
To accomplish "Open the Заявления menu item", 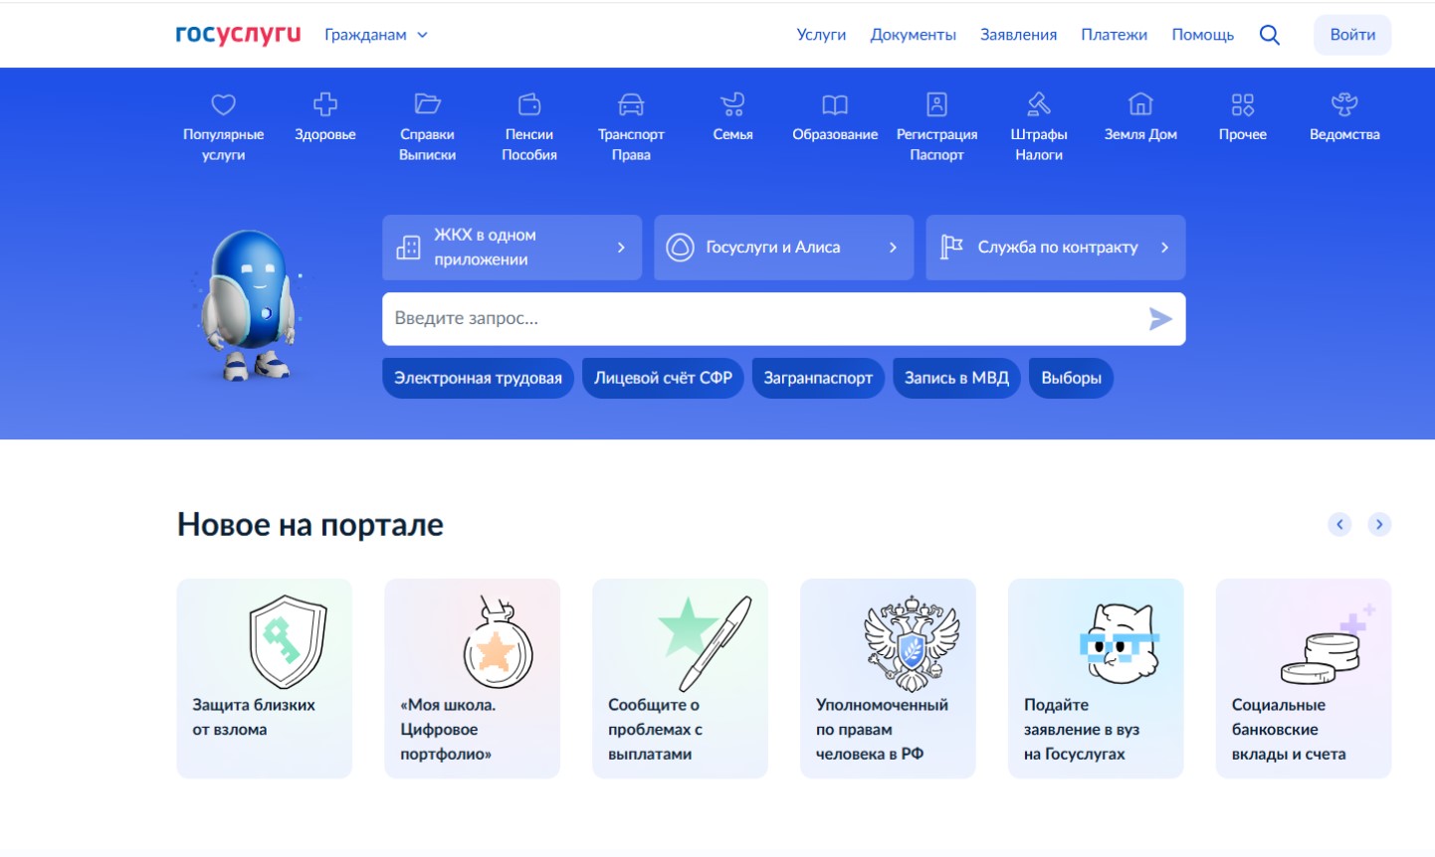I will (x=1019, y=35).
